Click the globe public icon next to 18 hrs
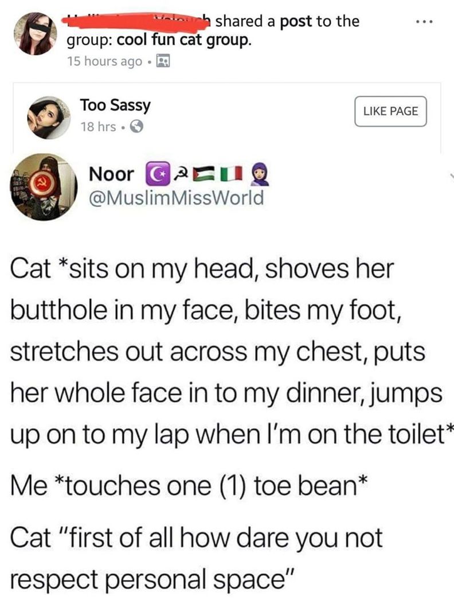Viewport: 454px width, 608px height. click(136, 126)
